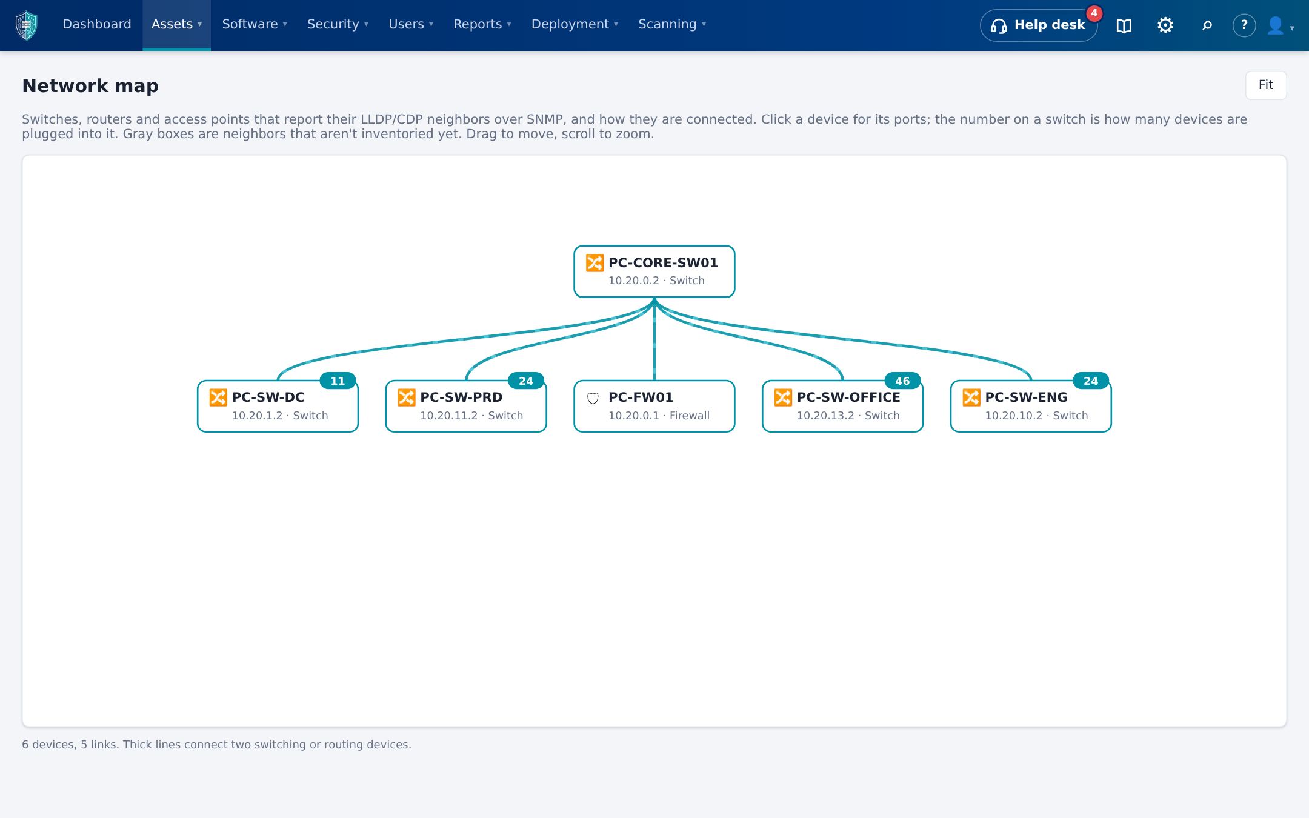Open the Reports menu
This screenshot has width=1309, height=818.
click(482, 24)
